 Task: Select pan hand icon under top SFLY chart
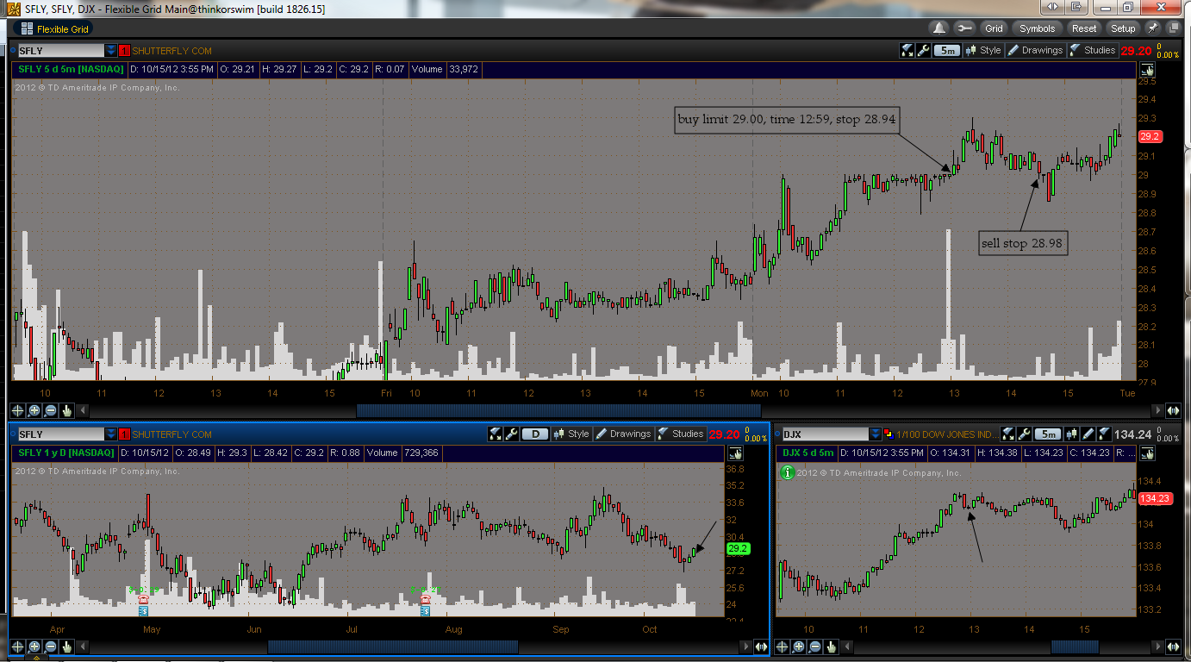pos(67,411)
